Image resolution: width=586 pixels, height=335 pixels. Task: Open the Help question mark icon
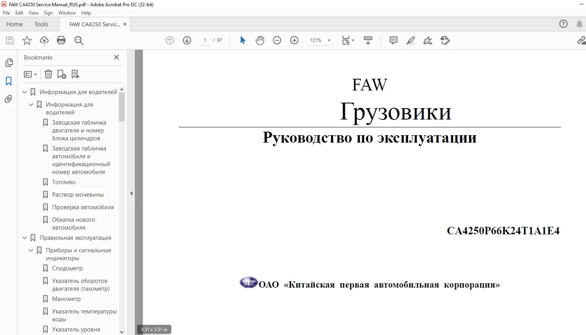click(563, 24)
